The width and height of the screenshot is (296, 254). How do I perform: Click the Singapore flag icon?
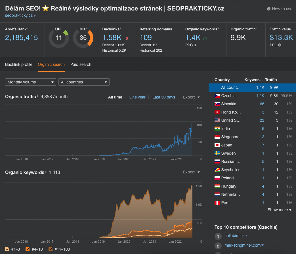(217, 137)
